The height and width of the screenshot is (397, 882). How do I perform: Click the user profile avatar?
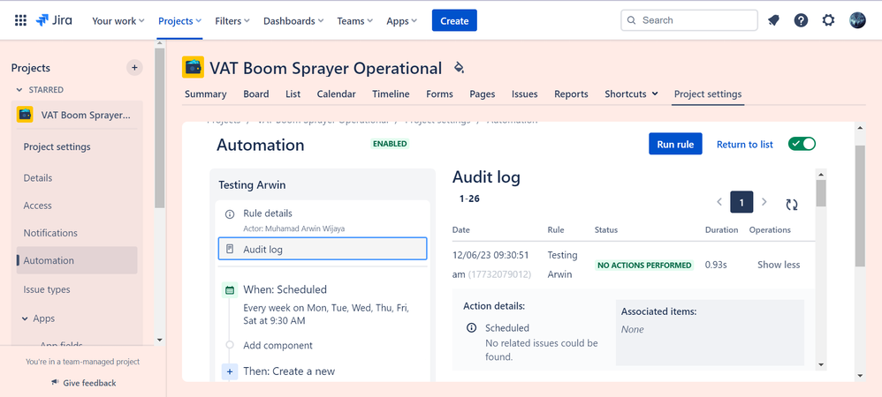(x=857, y=20)
